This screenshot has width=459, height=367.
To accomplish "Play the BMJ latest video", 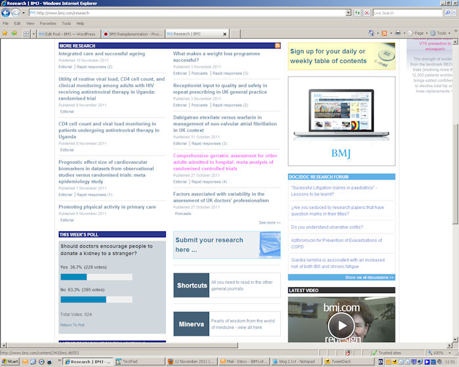I will coord(341,324).
